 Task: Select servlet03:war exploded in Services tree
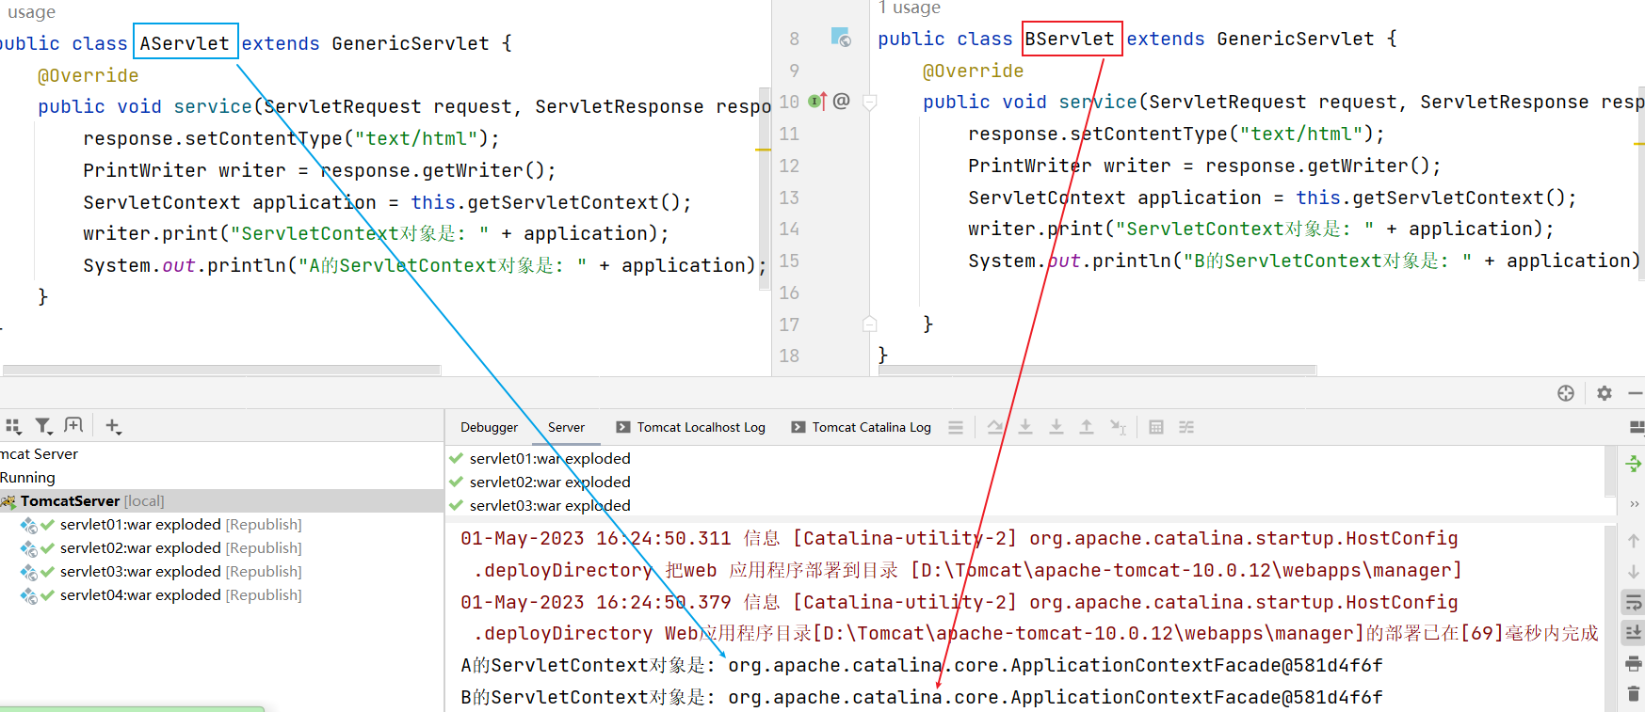coord(181,571)
